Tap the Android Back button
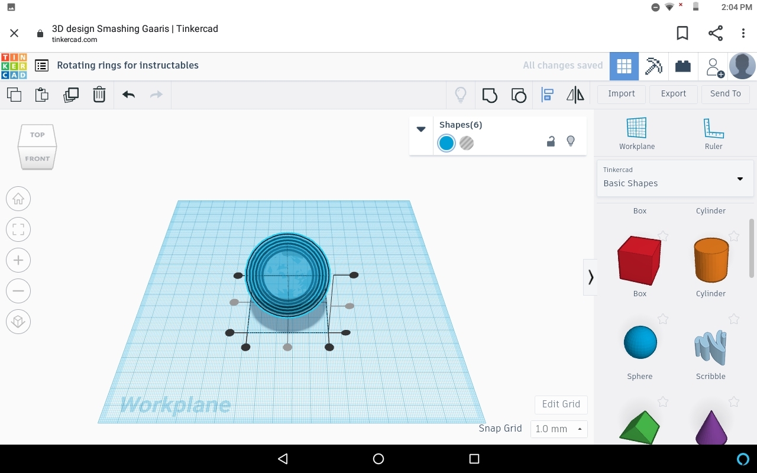This screenshot has height=473, width=757. (283, 459)
